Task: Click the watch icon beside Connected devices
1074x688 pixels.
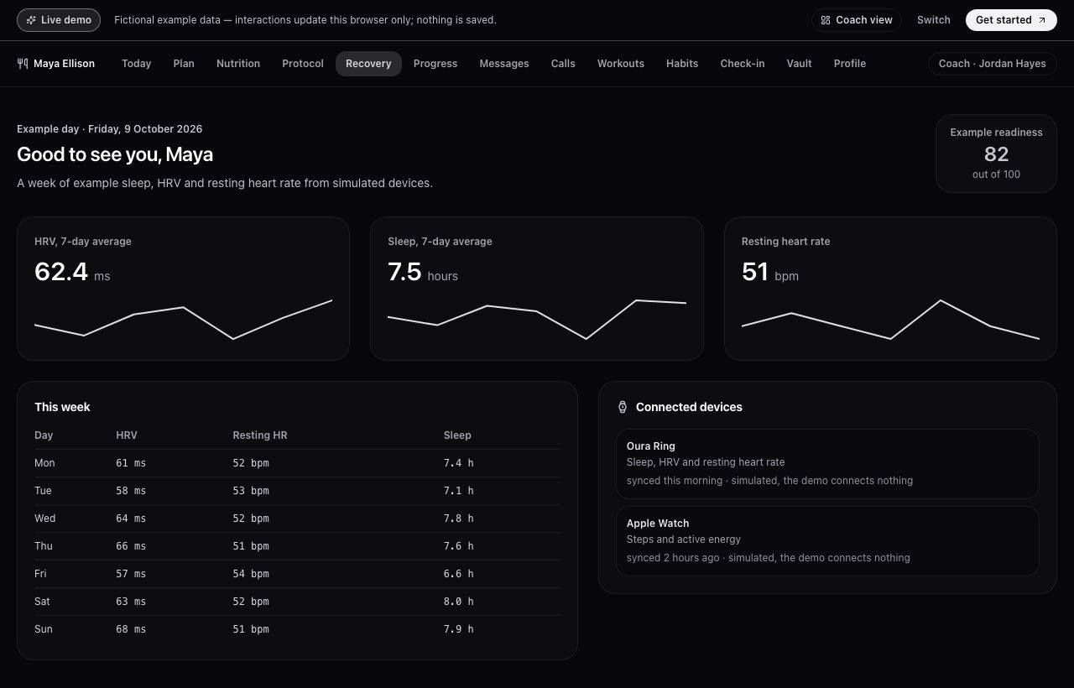Action: pyautogui.click(x=623, y=407)
